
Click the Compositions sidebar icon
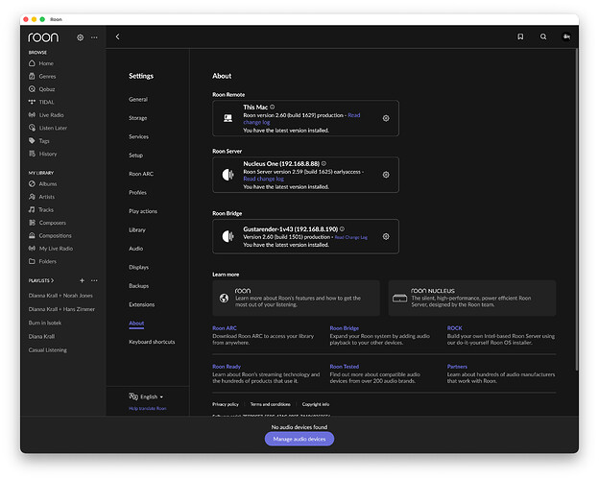[x=32, y=235]
